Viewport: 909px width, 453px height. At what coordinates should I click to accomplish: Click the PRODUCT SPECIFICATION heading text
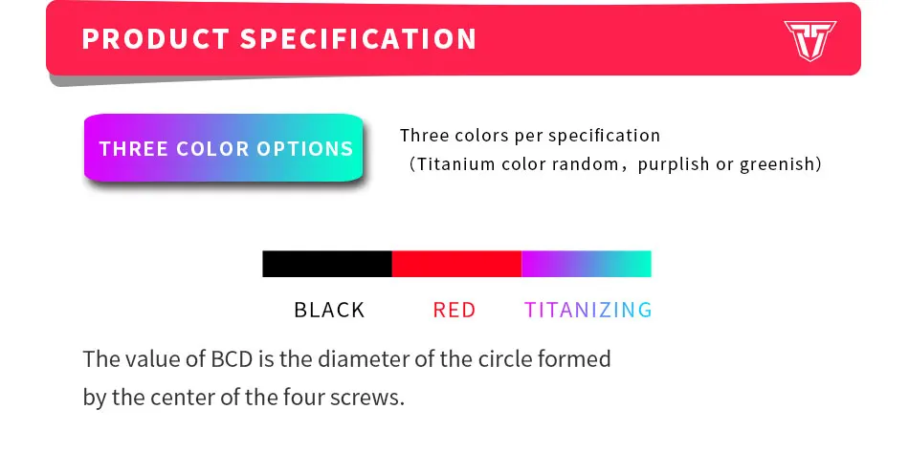(279, 39)
